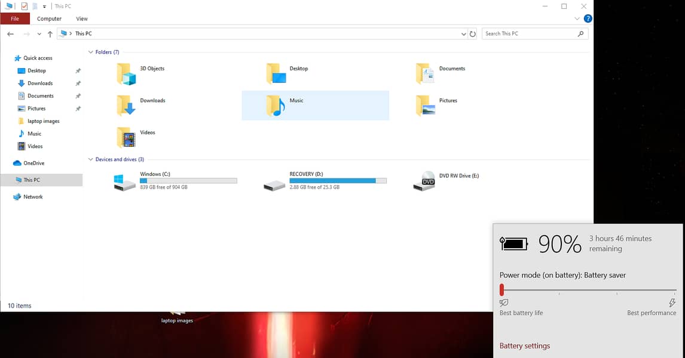Screen dimensions: 685x358
Task: Go up one level with up arrow
Action: [x=50, y=34]
